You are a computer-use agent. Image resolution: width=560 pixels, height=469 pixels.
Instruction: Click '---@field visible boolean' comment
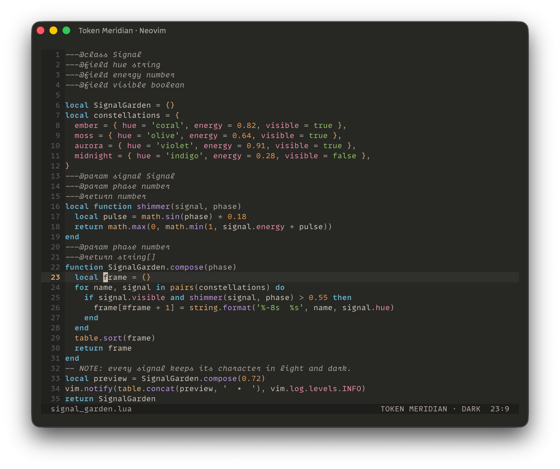[x=125, y=85]
